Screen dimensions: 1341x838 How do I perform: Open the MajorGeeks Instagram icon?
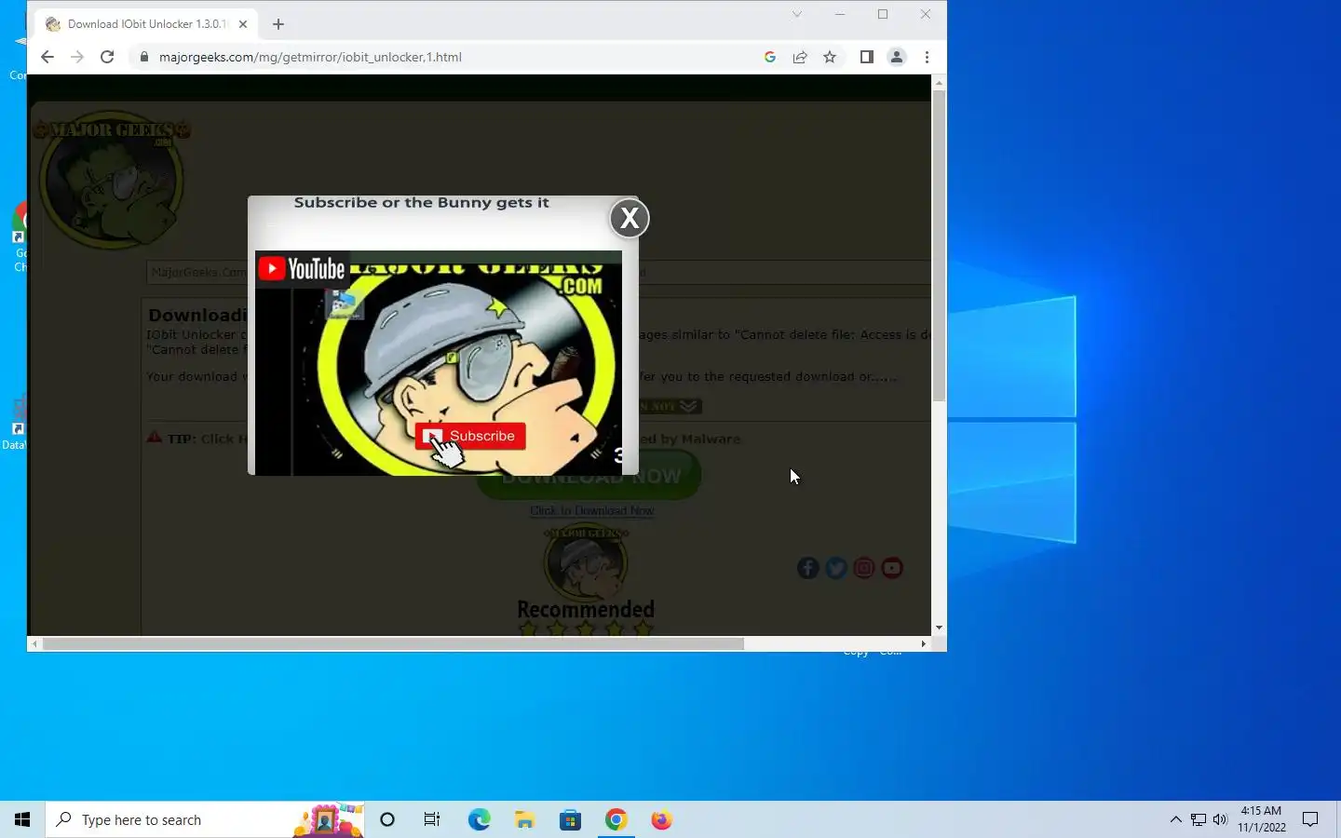864,568
